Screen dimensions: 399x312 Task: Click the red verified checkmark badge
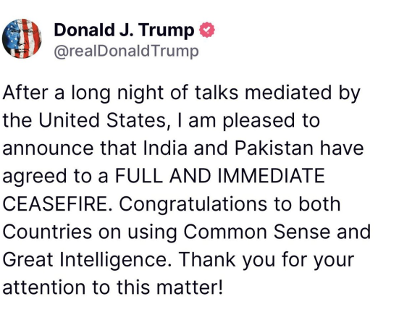[x=207, y=30]
